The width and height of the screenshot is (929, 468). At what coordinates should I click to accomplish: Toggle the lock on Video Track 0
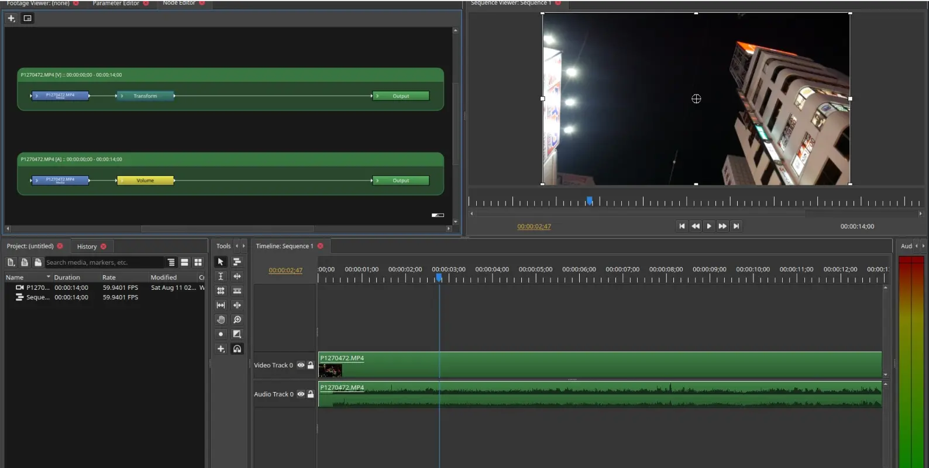[x=311, y=365]
